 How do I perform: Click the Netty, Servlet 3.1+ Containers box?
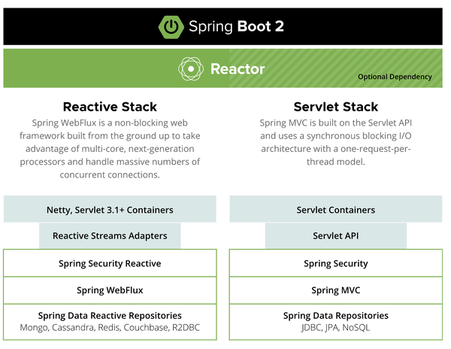[110, 210]
